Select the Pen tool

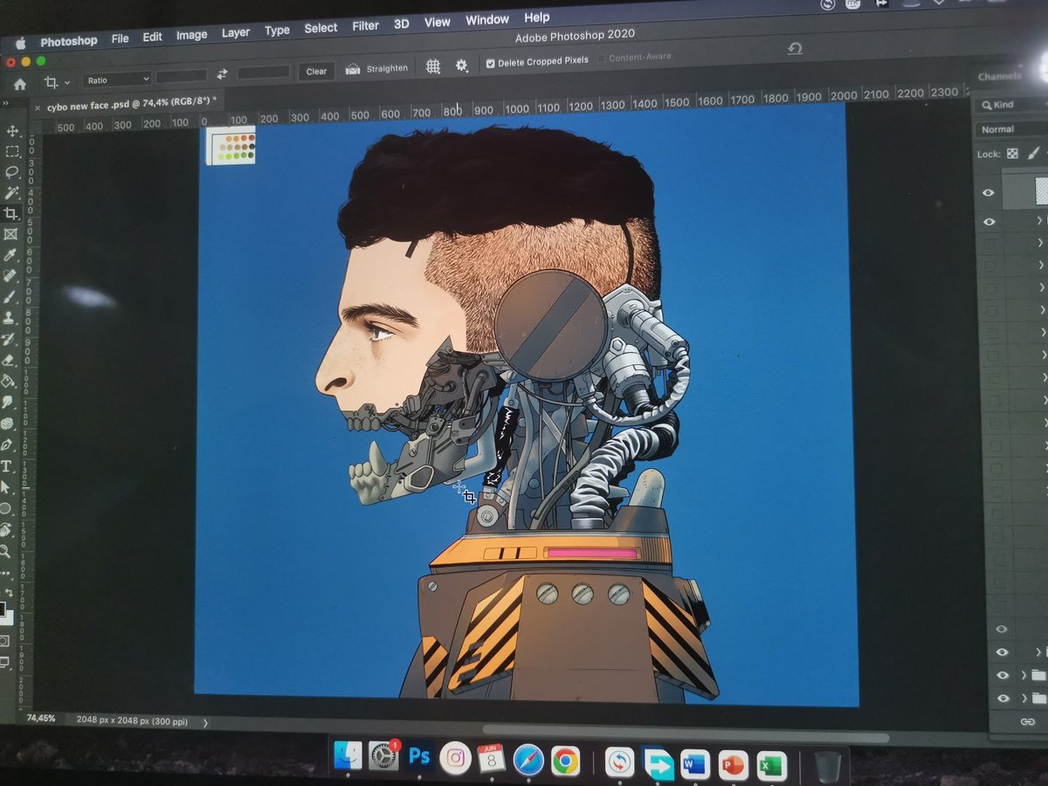7,445
